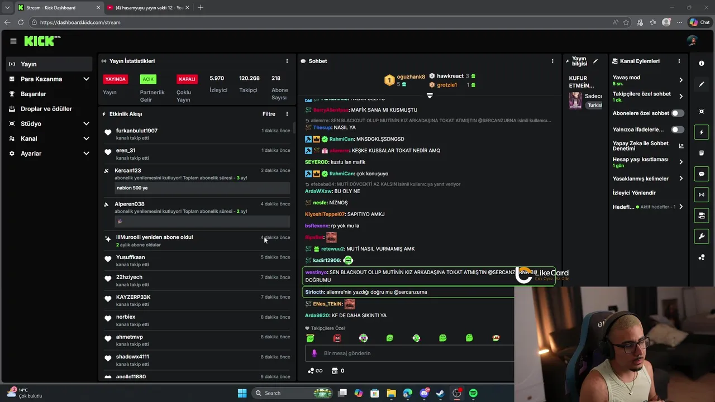Click furkanbulut1907 follow event
The height and width of the screenshot is (402, 715).
[x=197, y=134]
